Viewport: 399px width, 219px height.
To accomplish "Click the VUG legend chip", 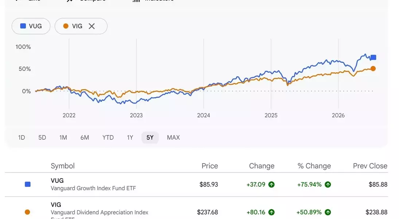I will tap(31, 26).
